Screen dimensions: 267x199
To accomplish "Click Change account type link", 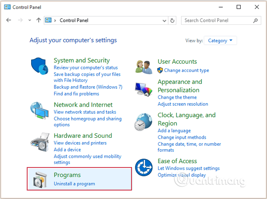I will coord(186,70).
